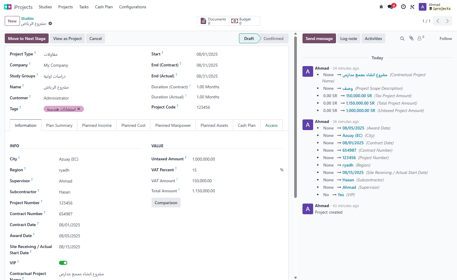Image resolution: width=457 pixels, height=280 pixels.
Task: Open the activities clock icon
Action: tap(403, 7)
